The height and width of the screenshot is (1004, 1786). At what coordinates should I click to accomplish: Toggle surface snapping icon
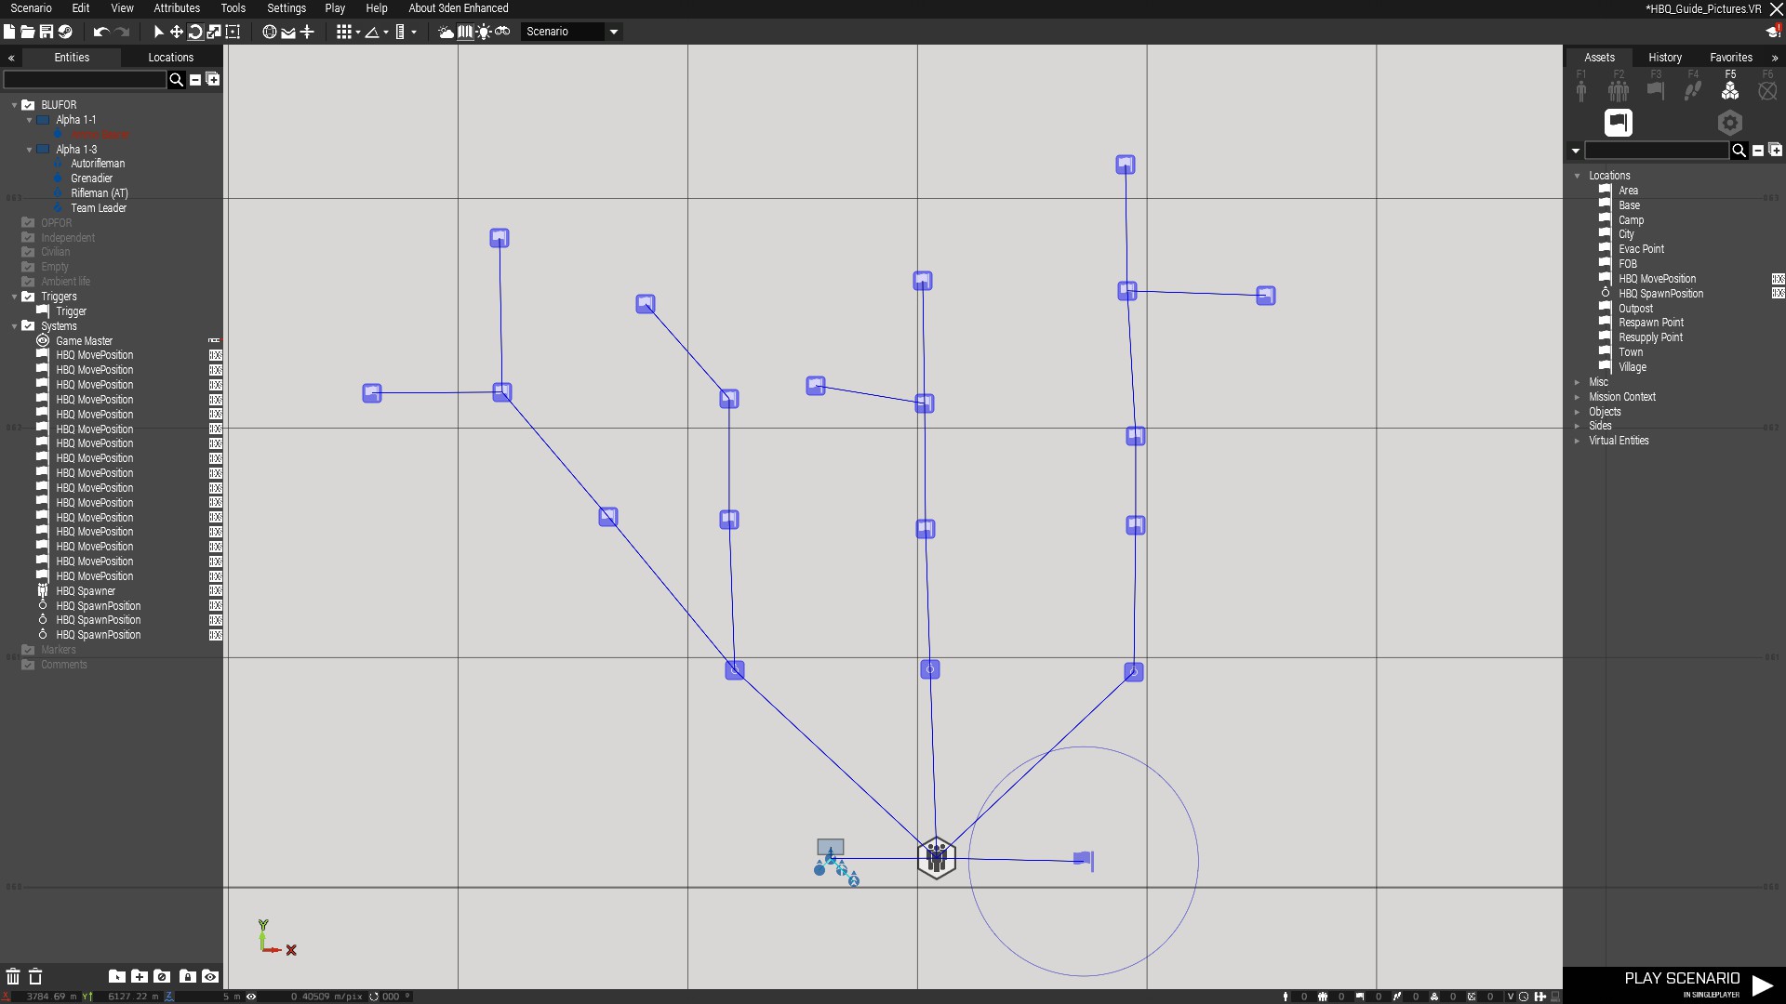tap(288, 32)
